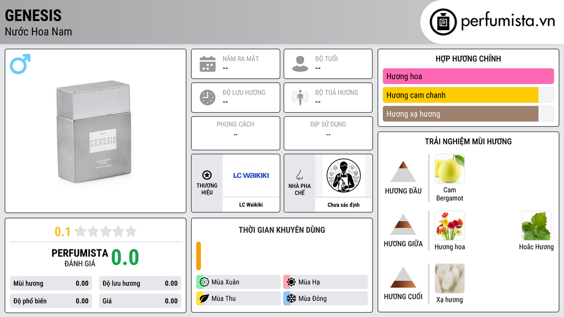This screenshot has height=317, width=564.
Task: Click the Năm ra mắt label
Action: [241, 58]
